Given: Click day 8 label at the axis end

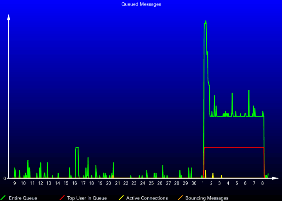Looking at the screenshot, I should click(x=262, y=183).
